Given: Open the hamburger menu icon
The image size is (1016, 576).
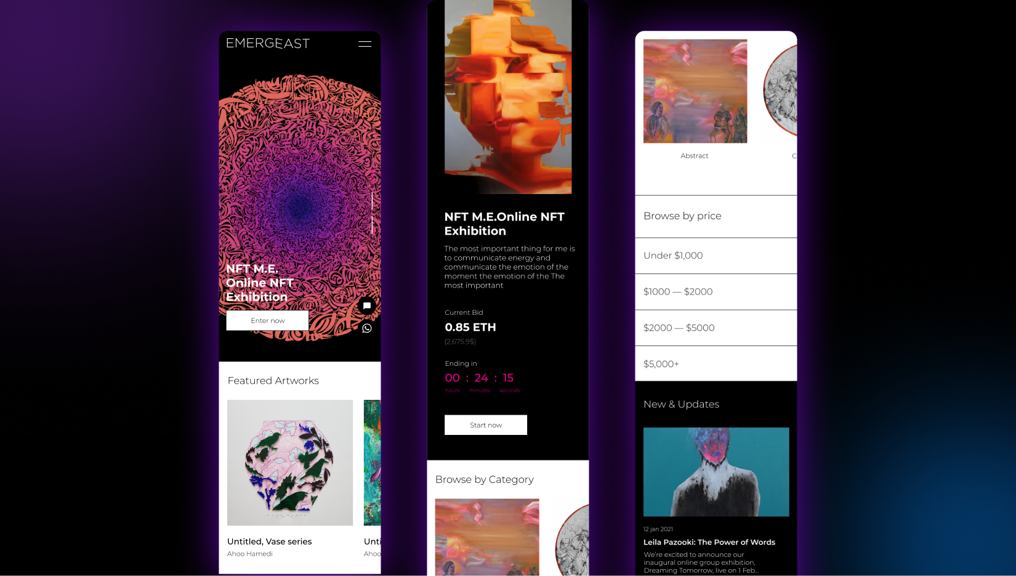Looking at the screenshot, I should tap(365, 44).
